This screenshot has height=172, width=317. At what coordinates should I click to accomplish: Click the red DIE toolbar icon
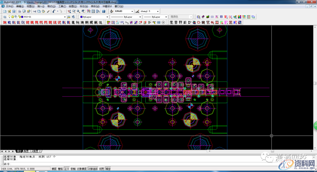pos(50,22)
